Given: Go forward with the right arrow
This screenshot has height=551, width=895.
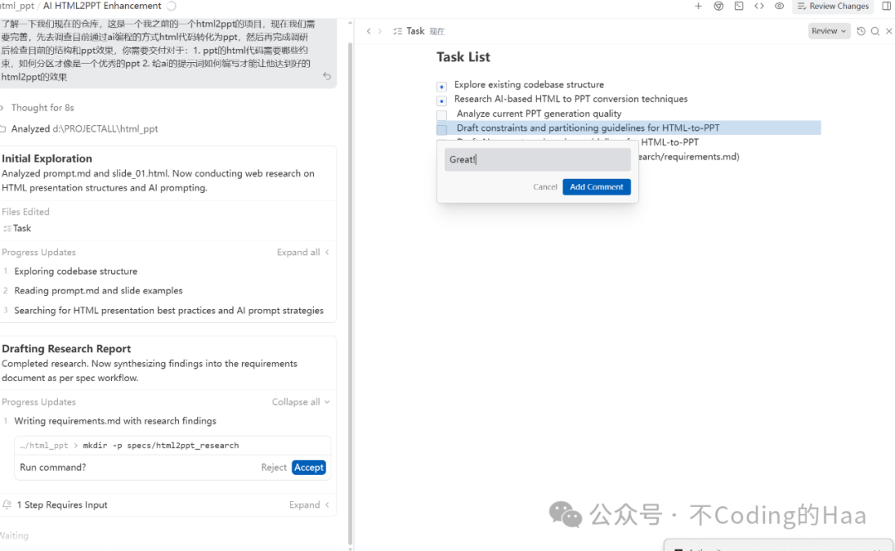Looking at the screenshot, I should pos(380,31).
